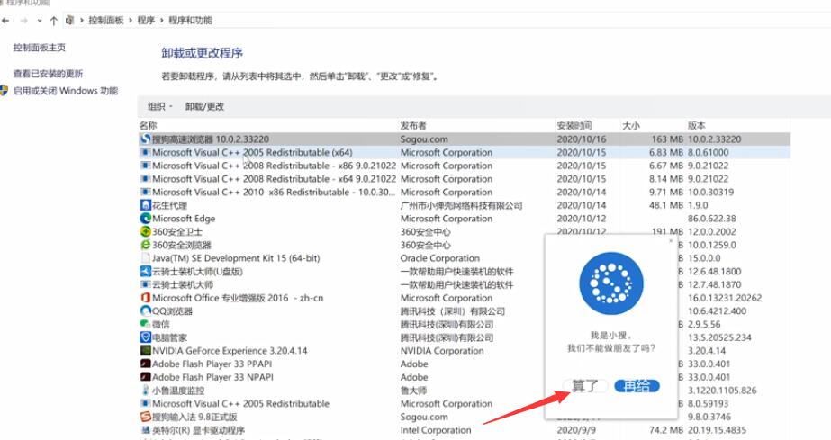The width and height of the screenshot is (831, 440).
Task: Open the recent locations dropdown arrow
Action: pos(40,21)
